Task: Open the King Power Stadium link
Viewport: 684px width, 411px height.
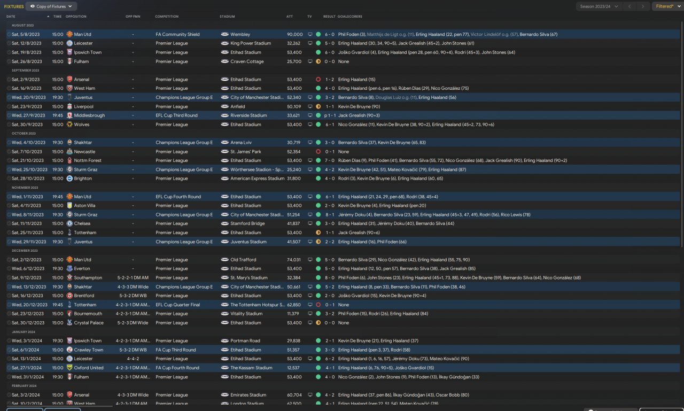Action: point(251,43)
